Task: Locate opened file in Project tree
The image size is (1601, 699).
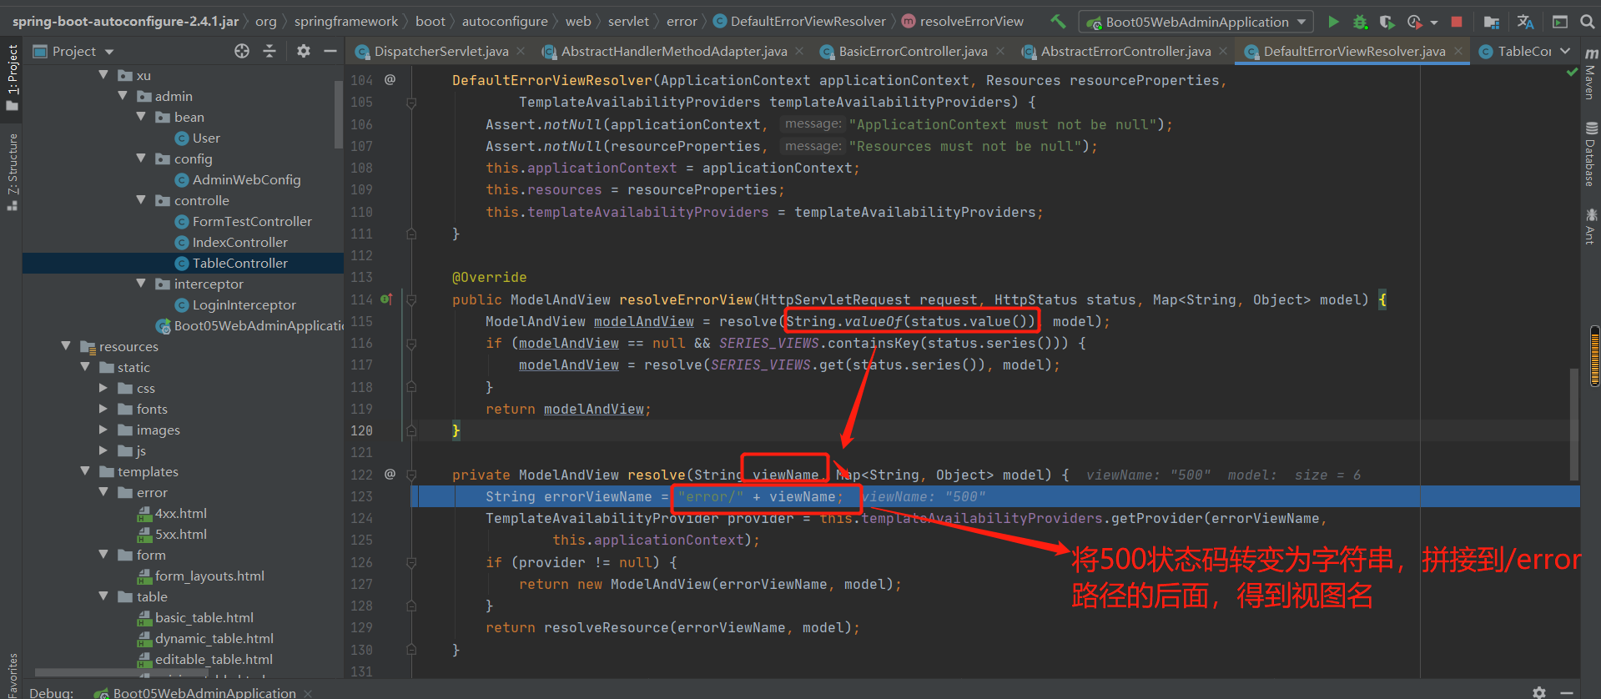Action: pyautogui.click(x=242, y=51)
